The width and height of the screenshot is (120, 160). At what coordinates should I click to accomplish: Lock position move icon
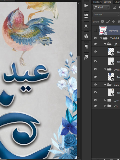pyautogui.click(x=113, y=21)
